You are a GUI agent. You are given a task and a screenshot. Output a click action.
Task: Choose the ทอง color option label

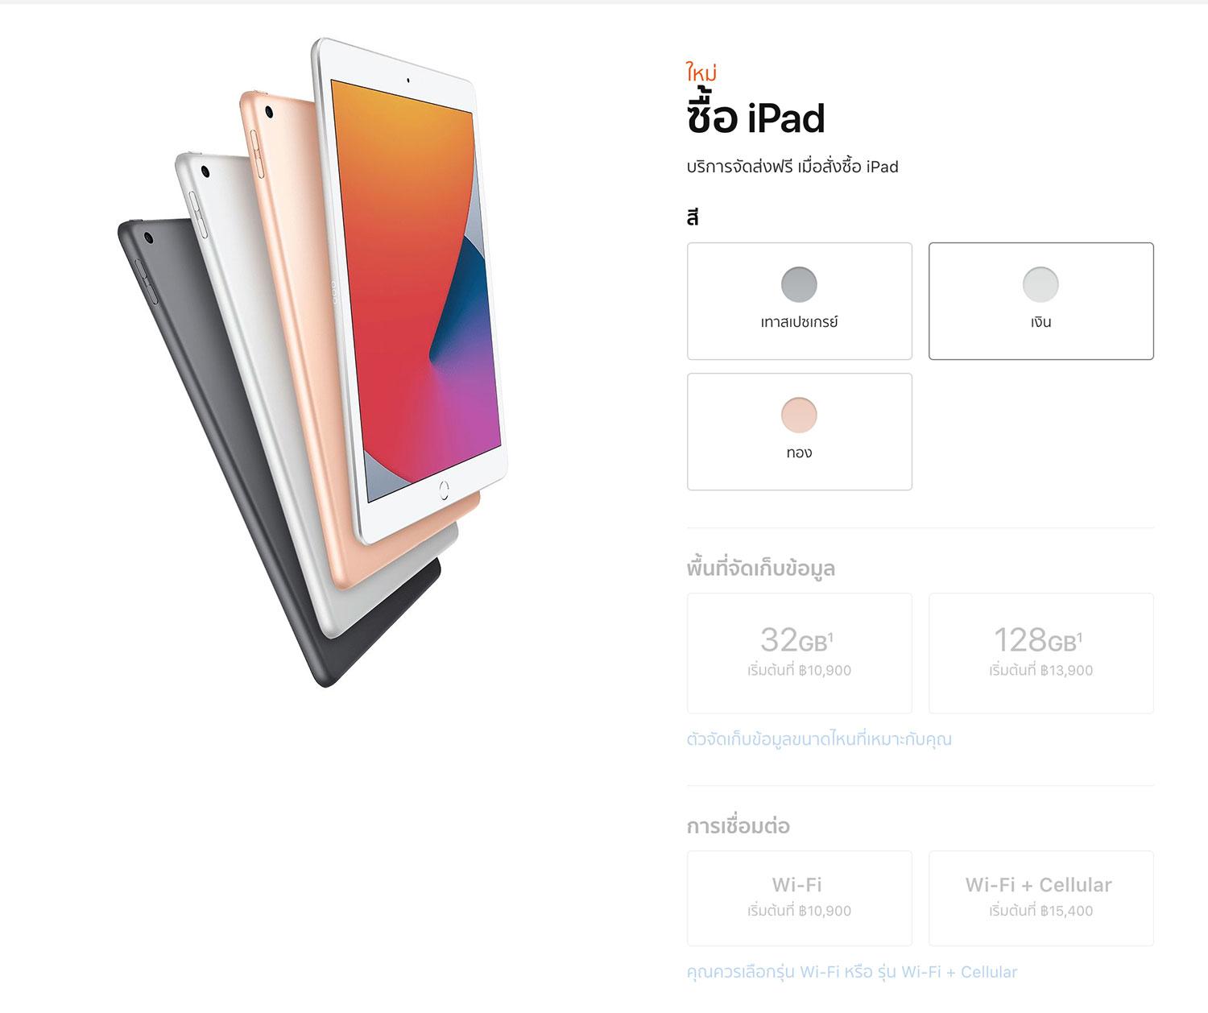[x=799, y=453]
